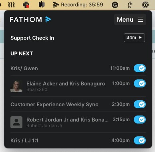Click the Recording: 35:59 timer text
Screen dimensions: 155x152
[82, 5]
